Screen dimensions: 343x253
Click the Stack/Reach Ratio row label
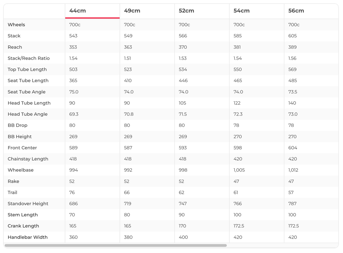point(29,58)
